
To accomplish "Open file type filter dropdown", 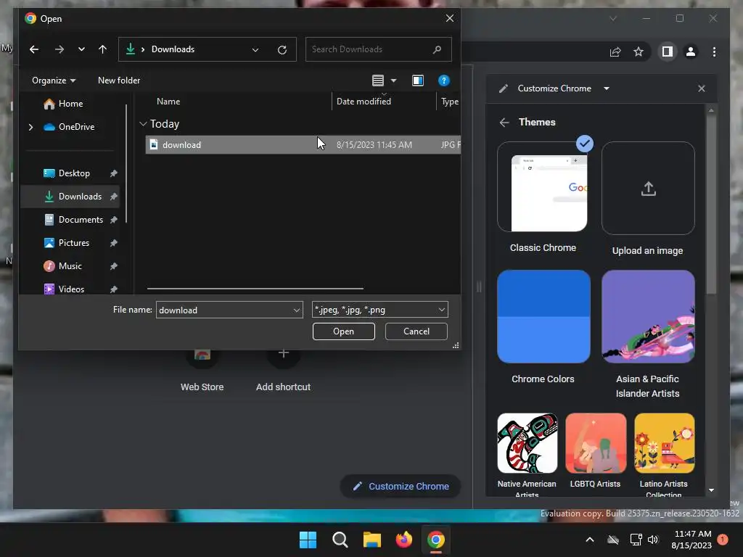I will (379, 310).
